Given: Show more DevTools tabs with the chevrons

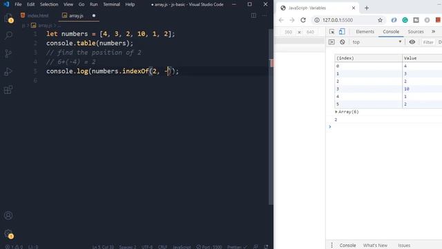Looking at the screenshot, I should (433, 32).
